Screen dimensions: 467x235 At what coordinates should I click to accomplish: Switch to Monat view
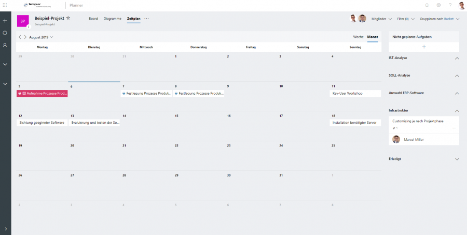tap(373, 37)
